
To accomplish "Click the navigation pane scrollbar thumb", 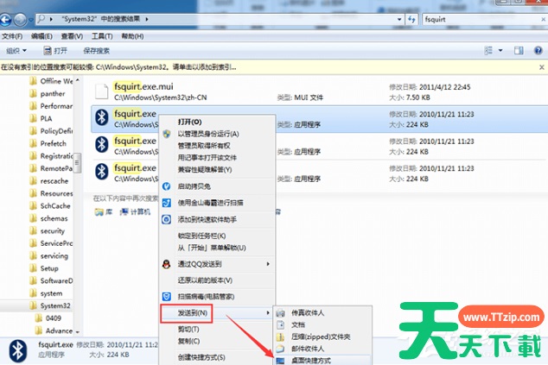I will tap(78, 162).
